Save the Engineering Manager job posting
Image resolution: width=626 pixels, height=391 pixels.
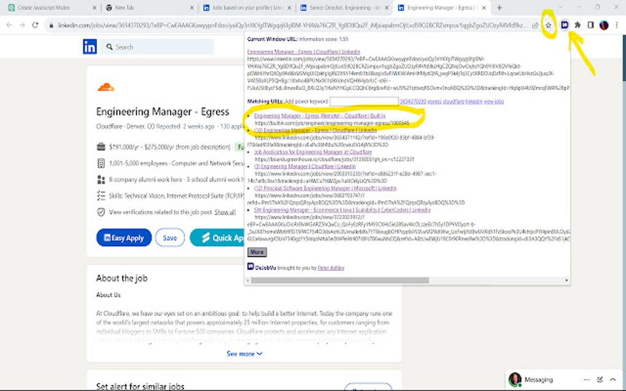(170, 238)
